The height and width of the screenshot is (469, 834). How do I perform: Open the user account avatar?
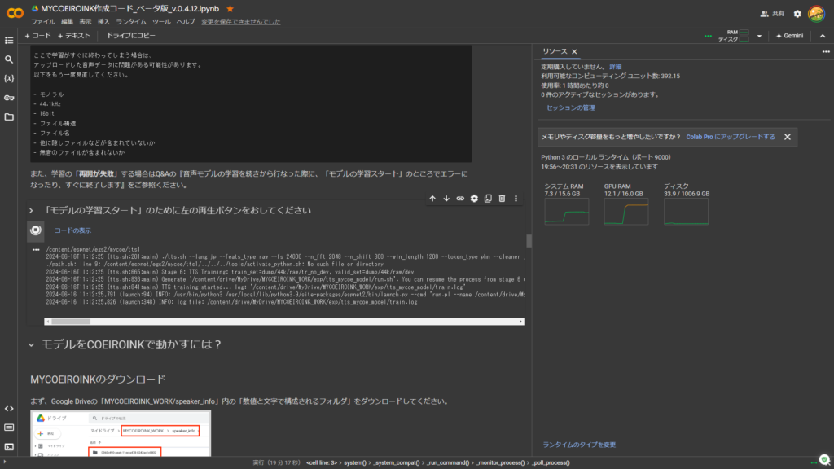coord(816,14)
